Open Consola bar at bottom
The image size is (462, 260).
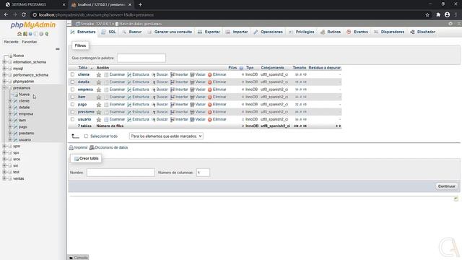(x=78, y=258)
